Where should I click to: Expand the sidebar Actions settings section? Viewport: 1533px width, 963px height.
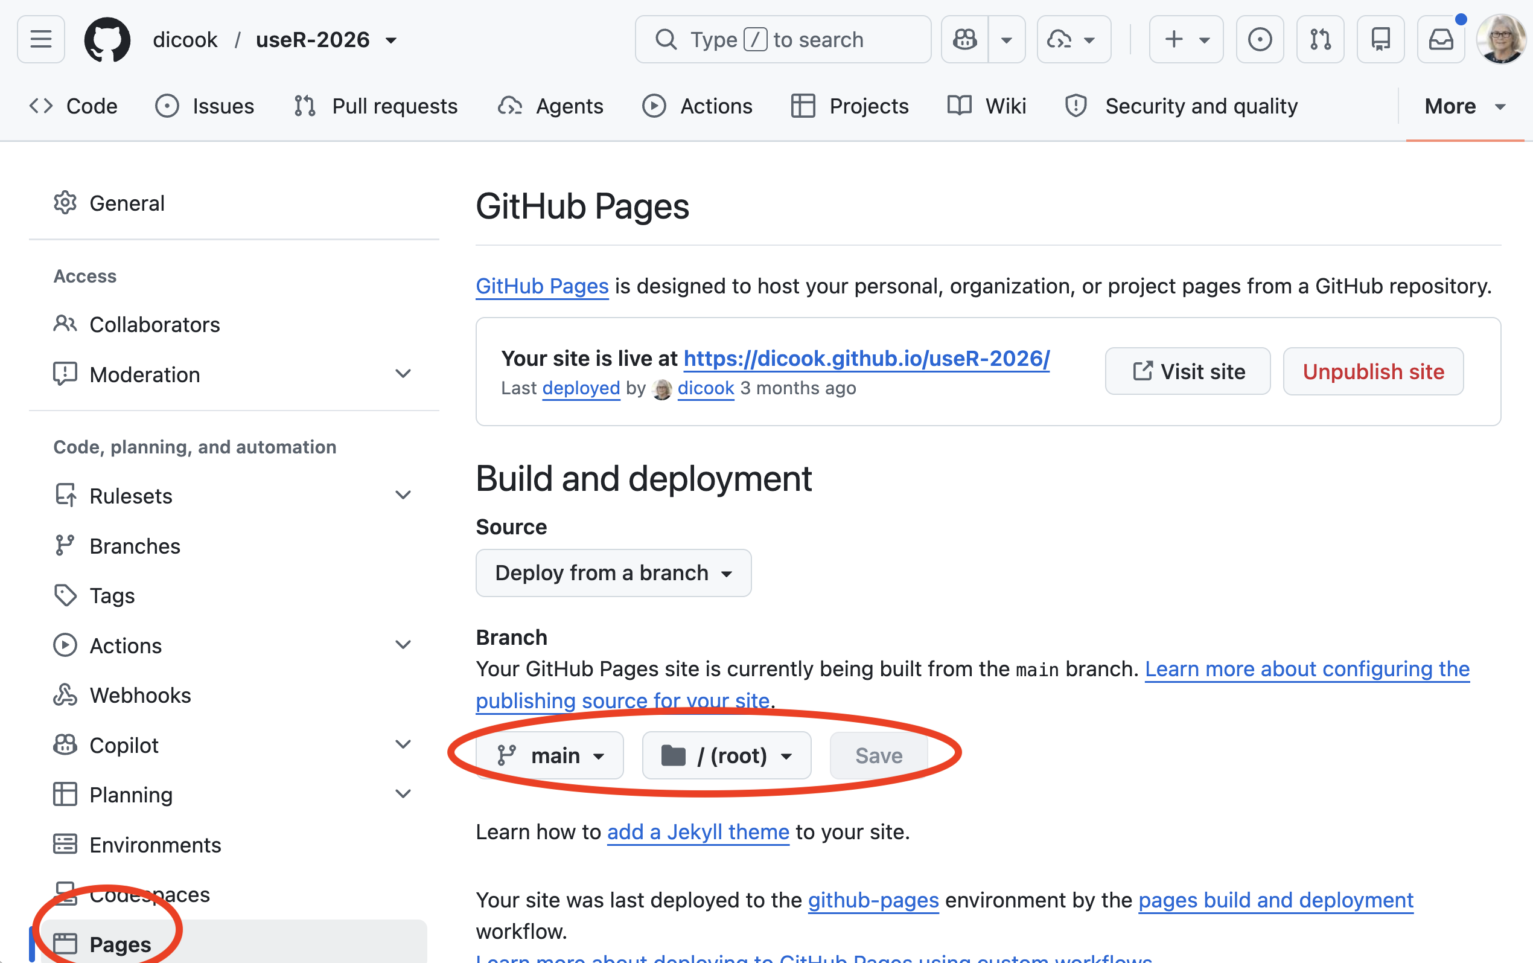pyautogui.click(x=403, y=645)
